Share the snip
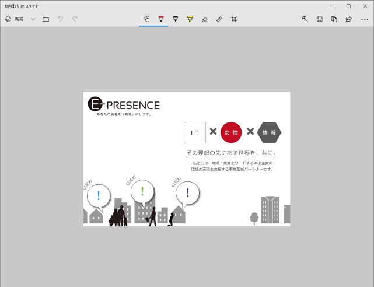Screen dimensions: 374x287 coord(349,19)
